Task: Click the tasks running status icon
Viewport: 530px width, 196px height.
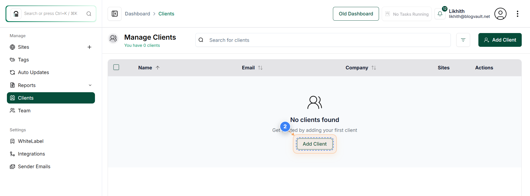Action: 388,14
